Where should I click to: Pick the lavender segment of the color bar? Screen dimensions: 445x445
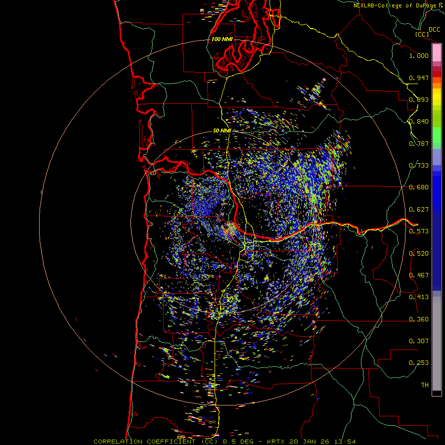pos(437,157)
